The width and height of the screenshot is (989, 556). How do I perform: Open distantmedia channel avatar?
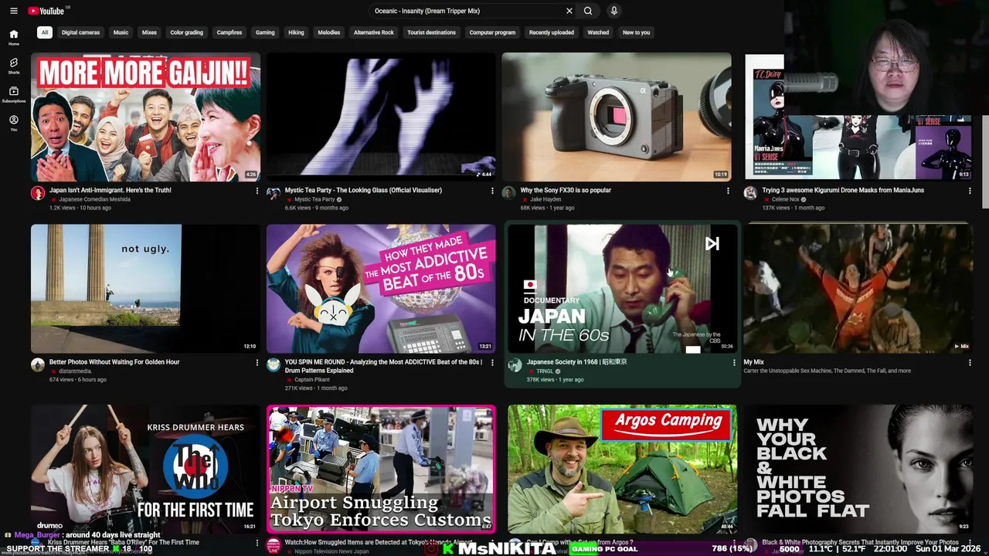coord(38,365)
